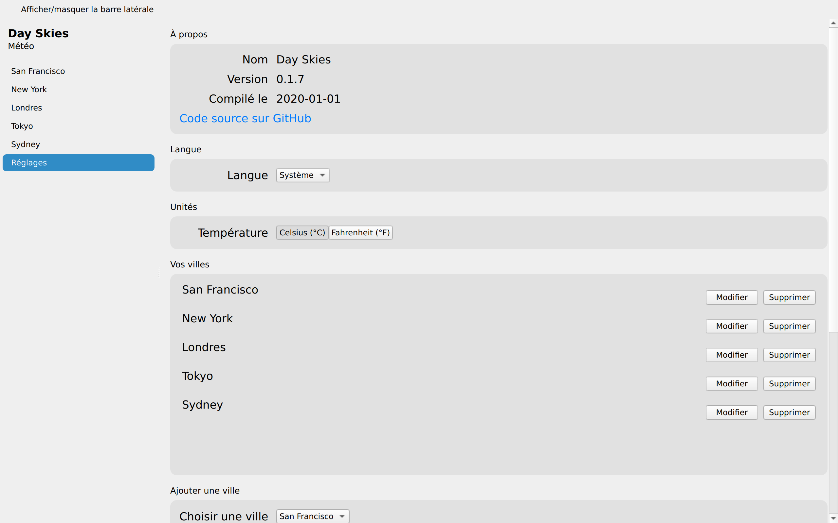
Task: Click Tokyo in Vos villes list
Action: (x=197, y=376)
